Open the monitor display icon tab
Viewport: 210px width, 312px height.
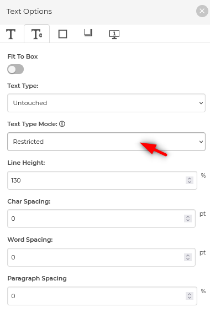(x=114, y=34)
